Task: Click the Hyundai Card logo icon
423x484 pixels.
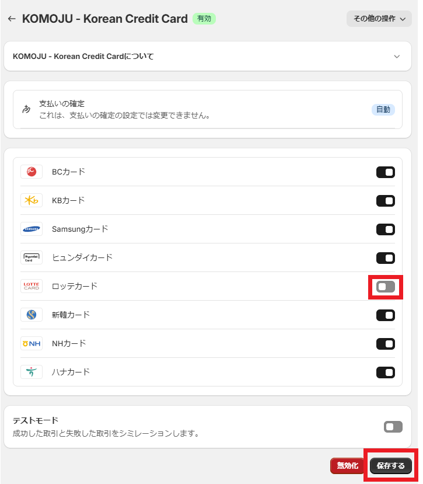Action: (32, 257)
